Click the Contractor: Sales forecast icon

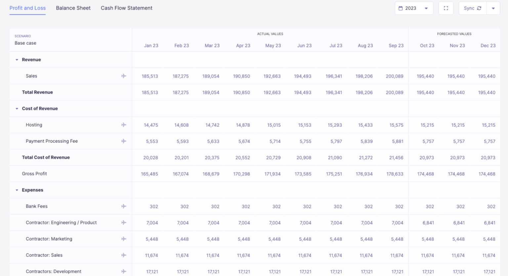(124, 255)
